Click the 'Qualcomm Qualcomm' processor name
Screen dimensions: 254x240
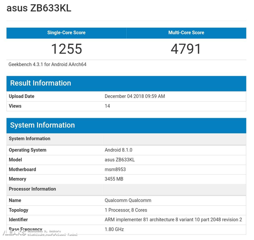pyautogui.click(x=128, y=200)
